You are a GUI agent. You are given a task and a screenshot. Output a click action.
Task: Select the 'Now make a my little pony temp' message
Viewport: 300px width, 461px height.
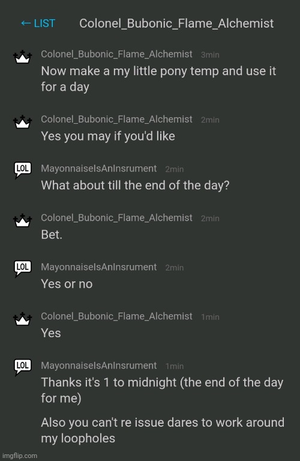point(158,79)
